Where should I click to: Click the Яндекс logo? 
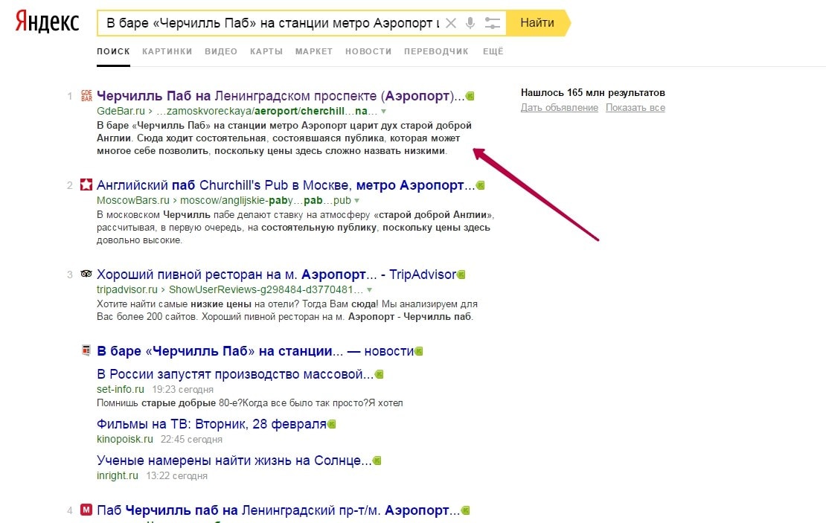(x=47, y=22)
